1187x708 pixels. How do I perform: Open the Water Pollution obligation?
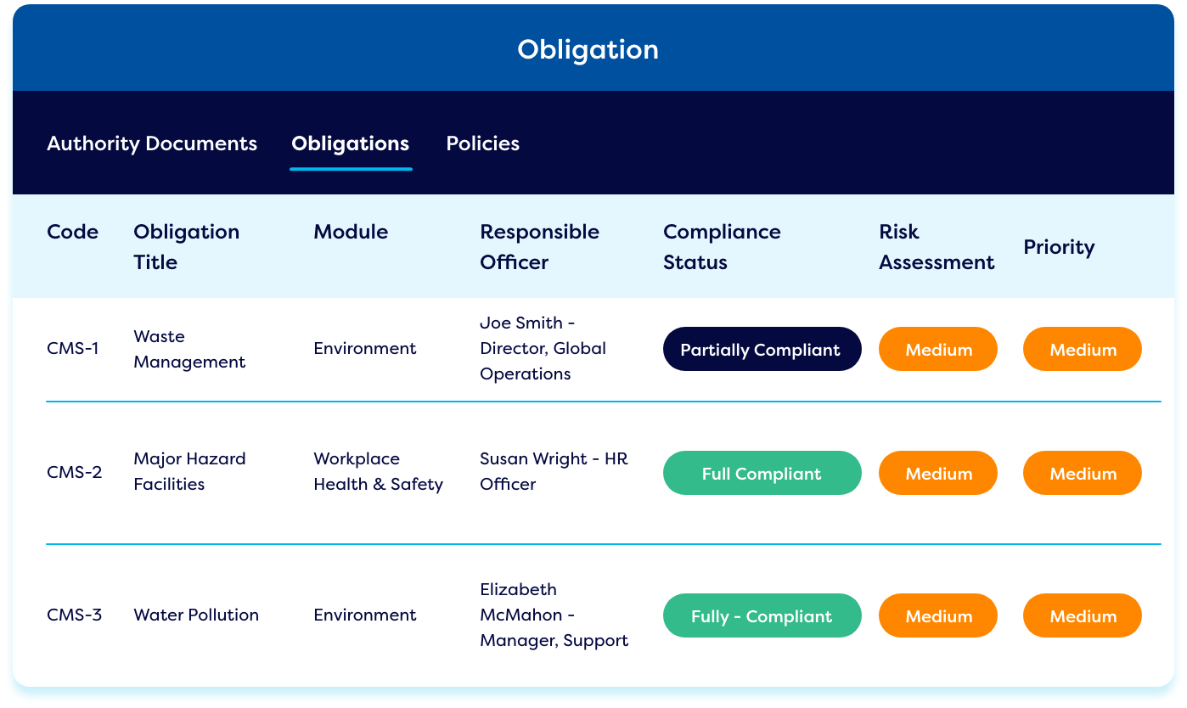click(x=196, y=615)
